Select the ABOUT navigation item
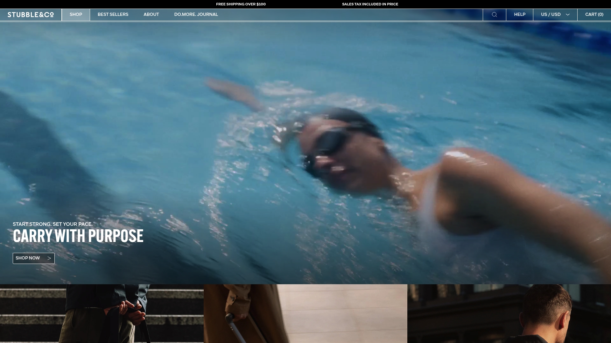Viewport: 611px width, 343px height. point(151,14)
